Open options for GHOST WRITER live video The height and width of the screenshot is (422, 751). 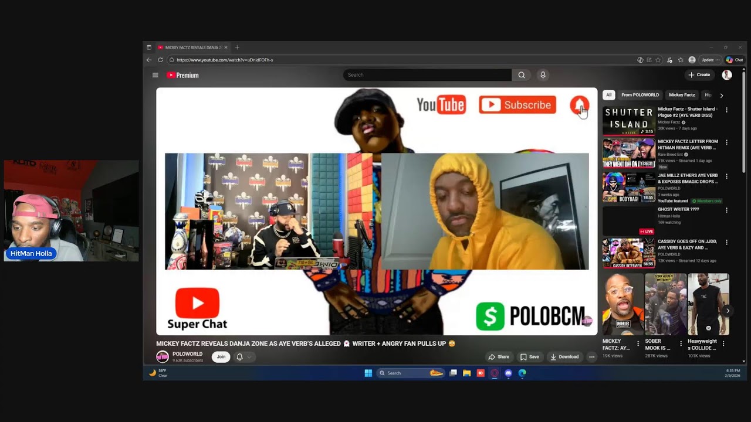[x=726, y=210]
